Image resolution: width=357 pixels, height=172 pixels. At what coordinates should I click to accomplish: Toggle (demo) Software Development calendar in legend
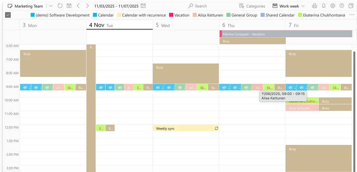click(60, 15)
